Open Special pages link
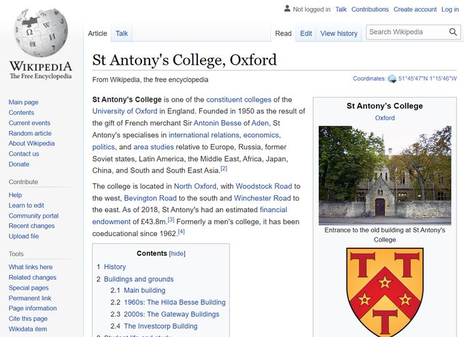464x337 pixels. click(x=29, y=288)
